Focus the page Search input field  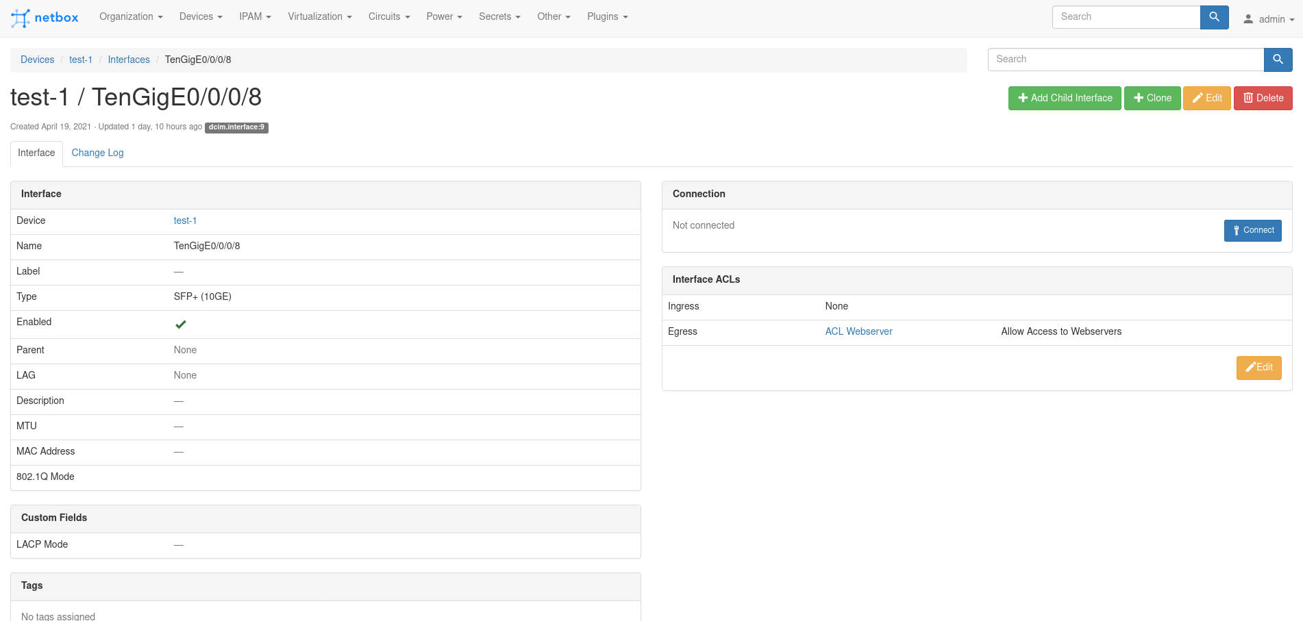[x=1126, y=60]
